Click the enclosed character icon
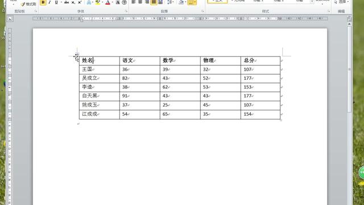 point(124,2)
